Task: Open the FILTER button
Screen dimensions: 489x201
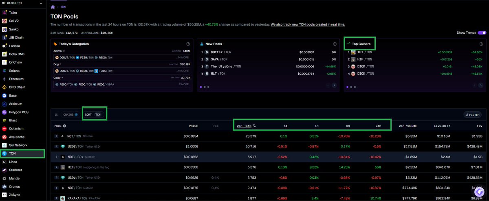Action: point(473,115)
